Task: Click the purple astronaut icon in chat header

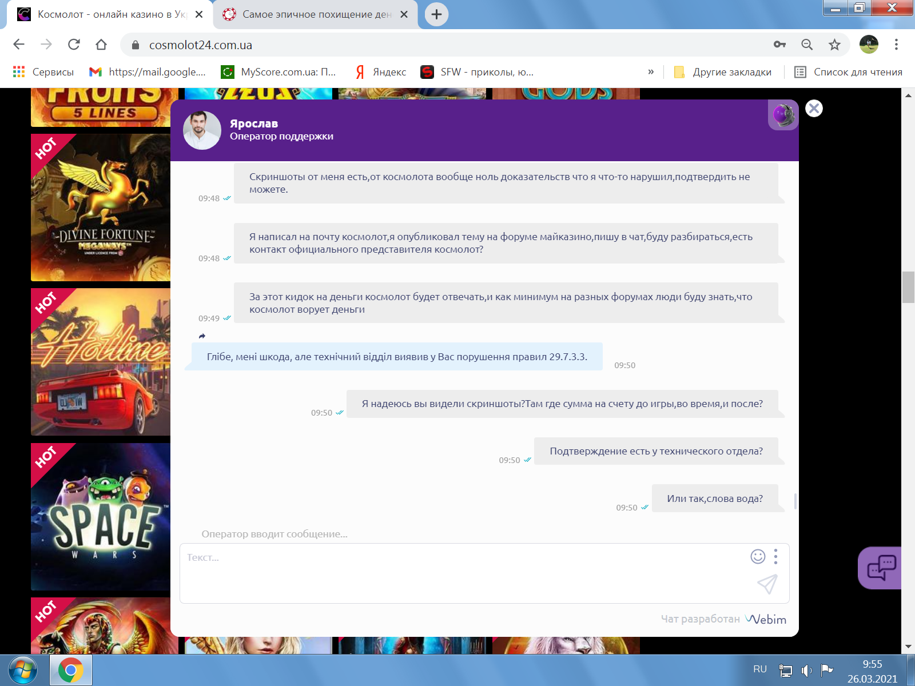Action: pyautogui.click(x=783, y=115)
